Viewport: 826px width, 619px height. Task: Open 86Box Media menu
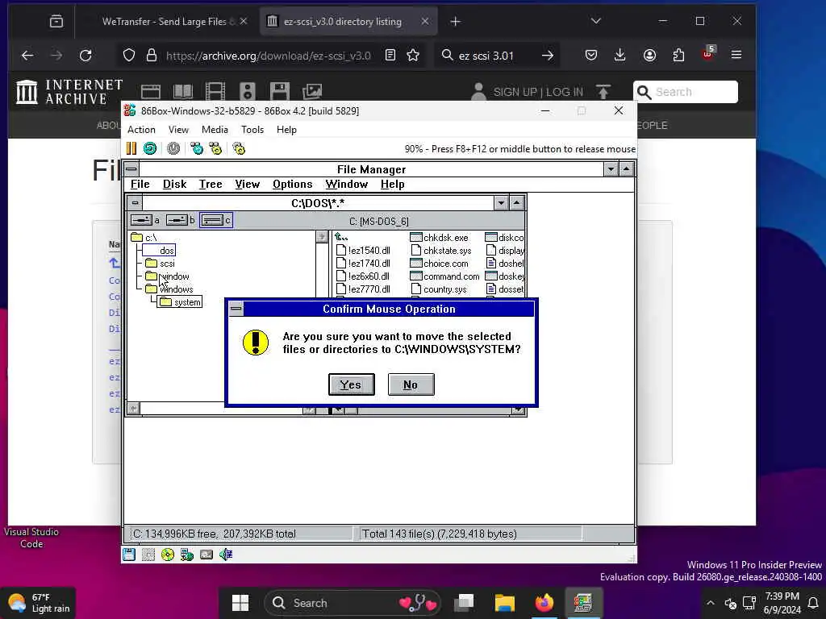pos(215,130)
